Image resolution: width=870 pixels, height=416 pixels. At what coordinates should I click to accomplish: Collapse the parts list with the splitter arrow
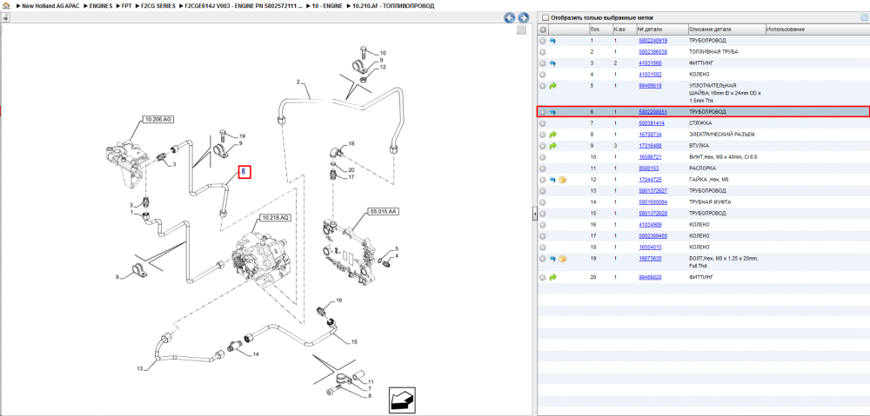click(534, 214)
